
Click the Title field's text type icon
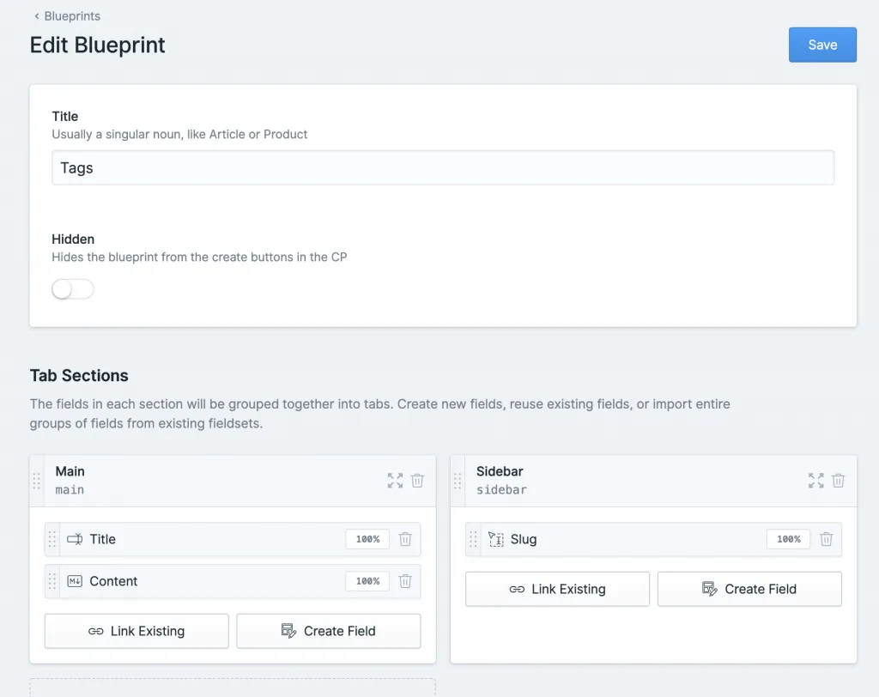pos(75,539)
